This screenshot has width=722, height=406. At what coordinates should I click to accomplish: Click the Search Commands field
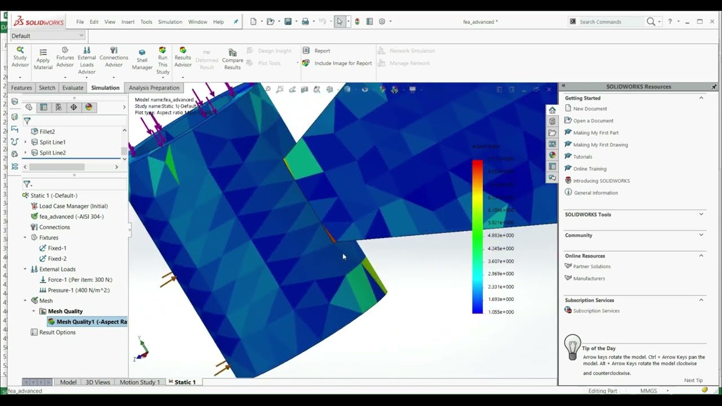tap(611, 21)
